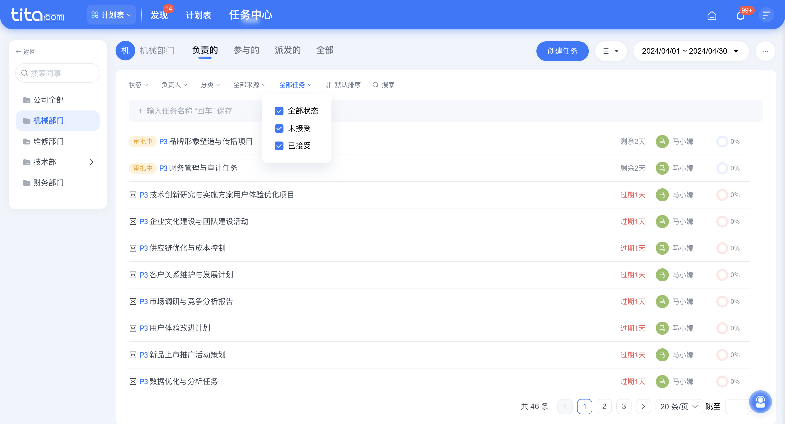
Task: Click the 创建任务 button
Action: (562, 51)
